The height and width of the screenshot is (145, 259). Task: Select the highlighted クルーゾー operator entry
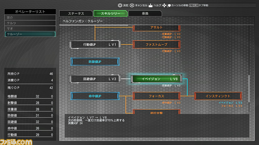[x=30, y=34]
